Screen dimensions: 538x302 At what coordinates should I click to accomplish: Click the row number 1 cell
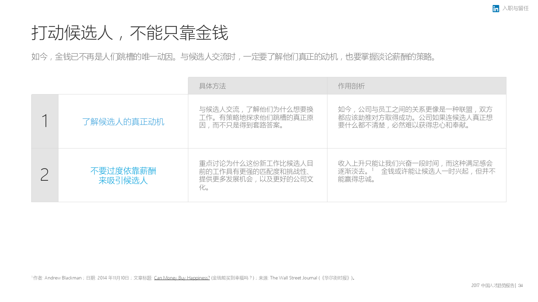pos(45,121)
